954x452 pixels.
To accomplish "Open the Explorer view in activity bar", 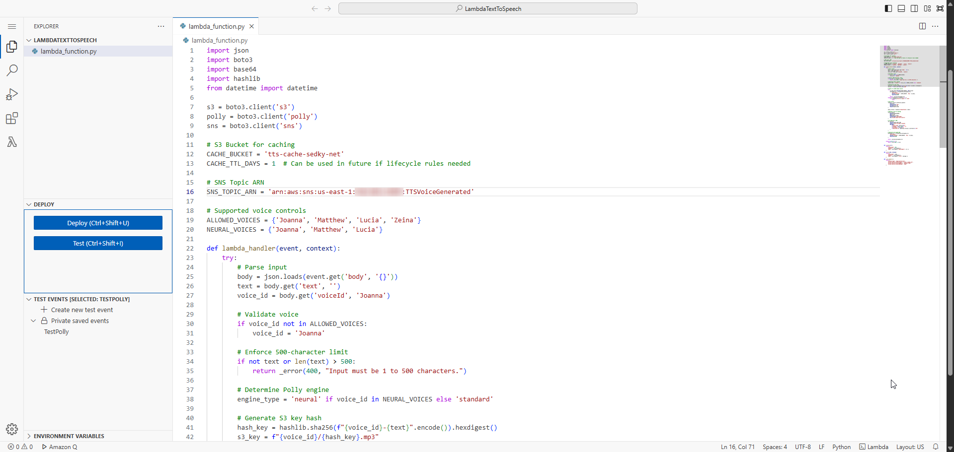I will coord(12,47).
